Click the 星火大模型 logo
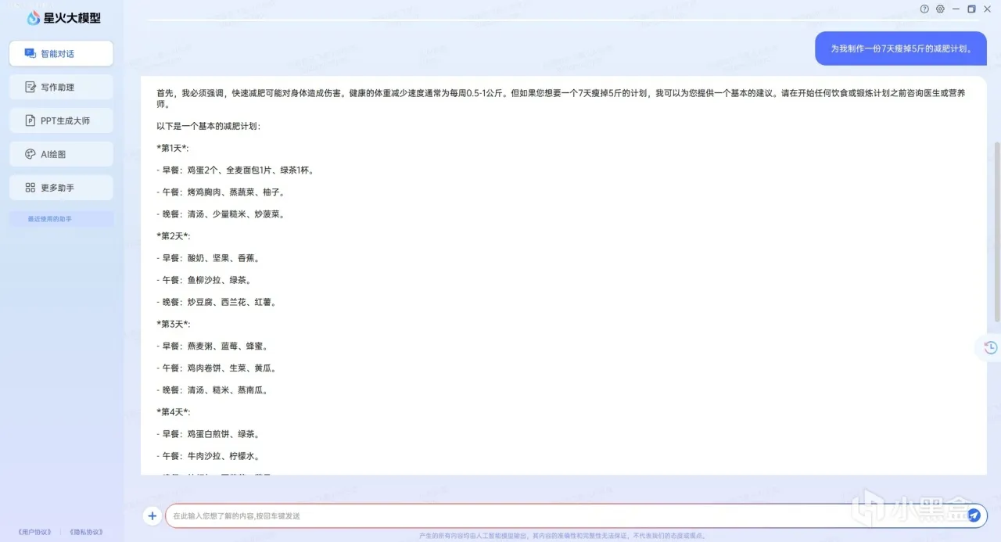The width and height of the screenshot is (1001, 542). point(64,17)
